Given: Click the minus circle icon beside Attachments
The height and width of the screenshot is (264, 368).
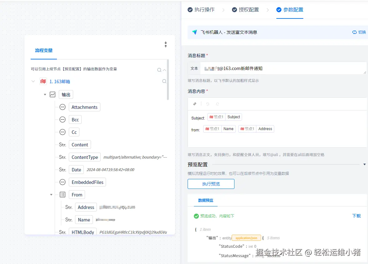Looking at the screenshot, I should pyautogui.click(x=63, y=107).
